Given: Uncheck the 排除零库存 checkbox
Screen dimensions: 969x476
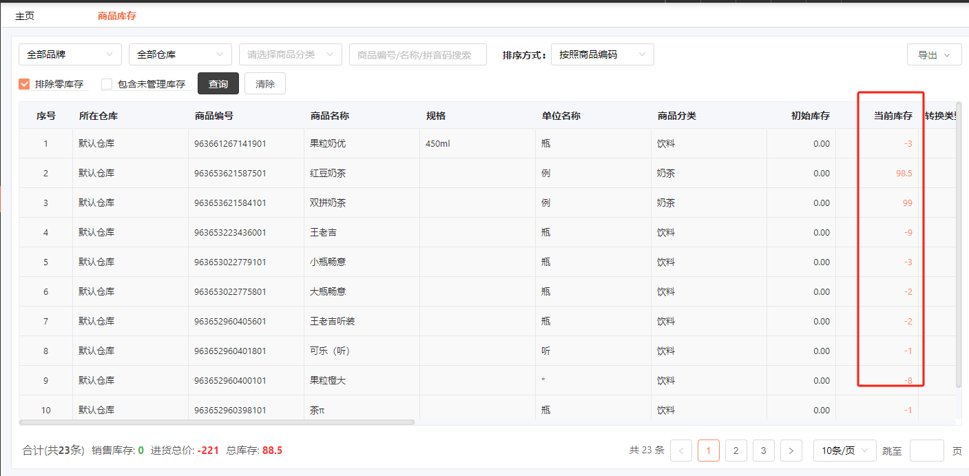Looking at the screenshot, I should (24, 84).
